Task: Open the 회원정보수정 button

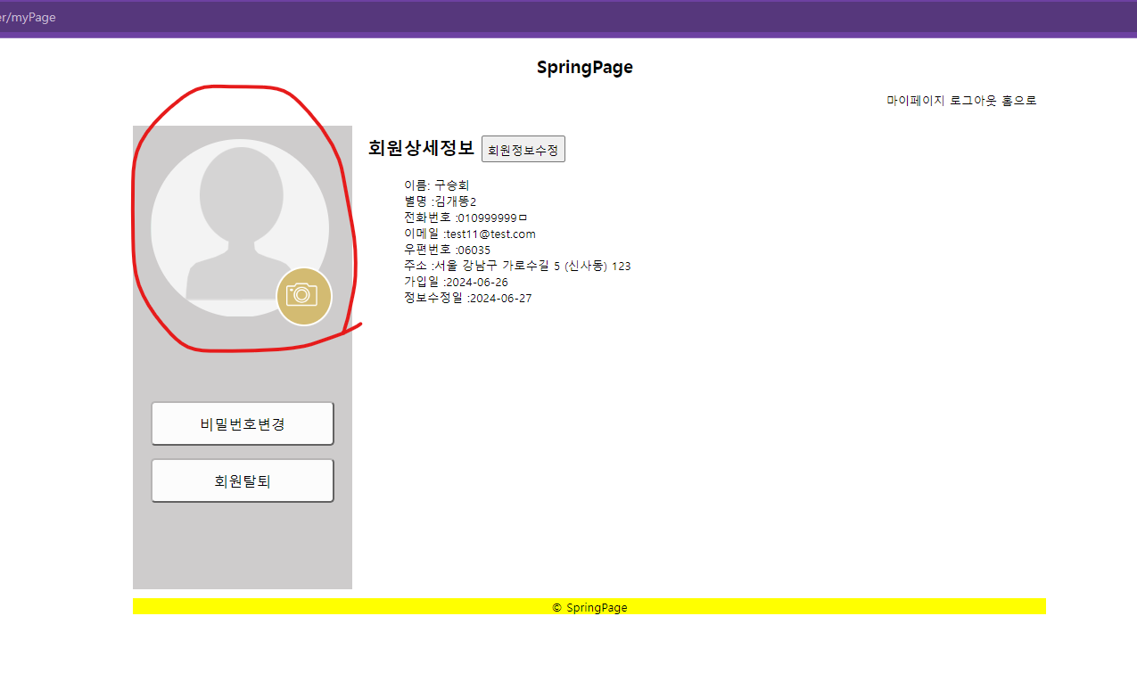Action: click(x=523, y=150)
